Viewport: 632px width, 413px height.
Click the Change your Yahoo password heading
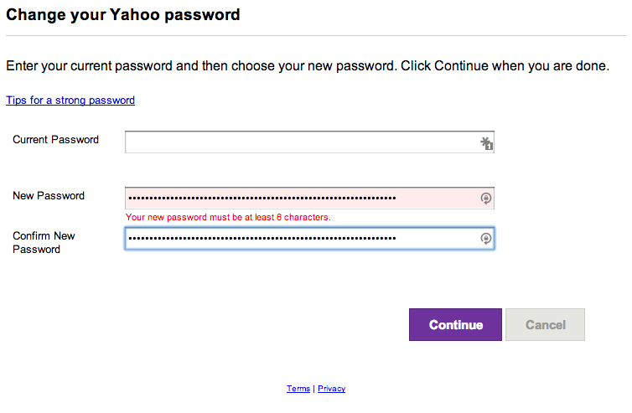[x=123, y=14]
